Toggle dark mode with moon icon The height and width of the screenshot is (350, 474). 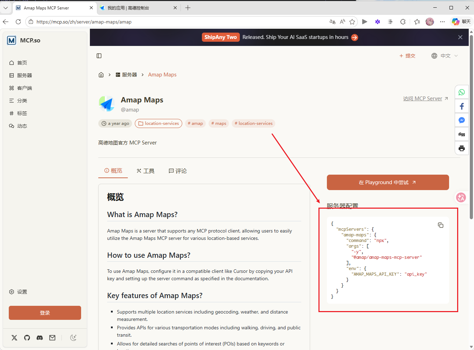[73, 338]
